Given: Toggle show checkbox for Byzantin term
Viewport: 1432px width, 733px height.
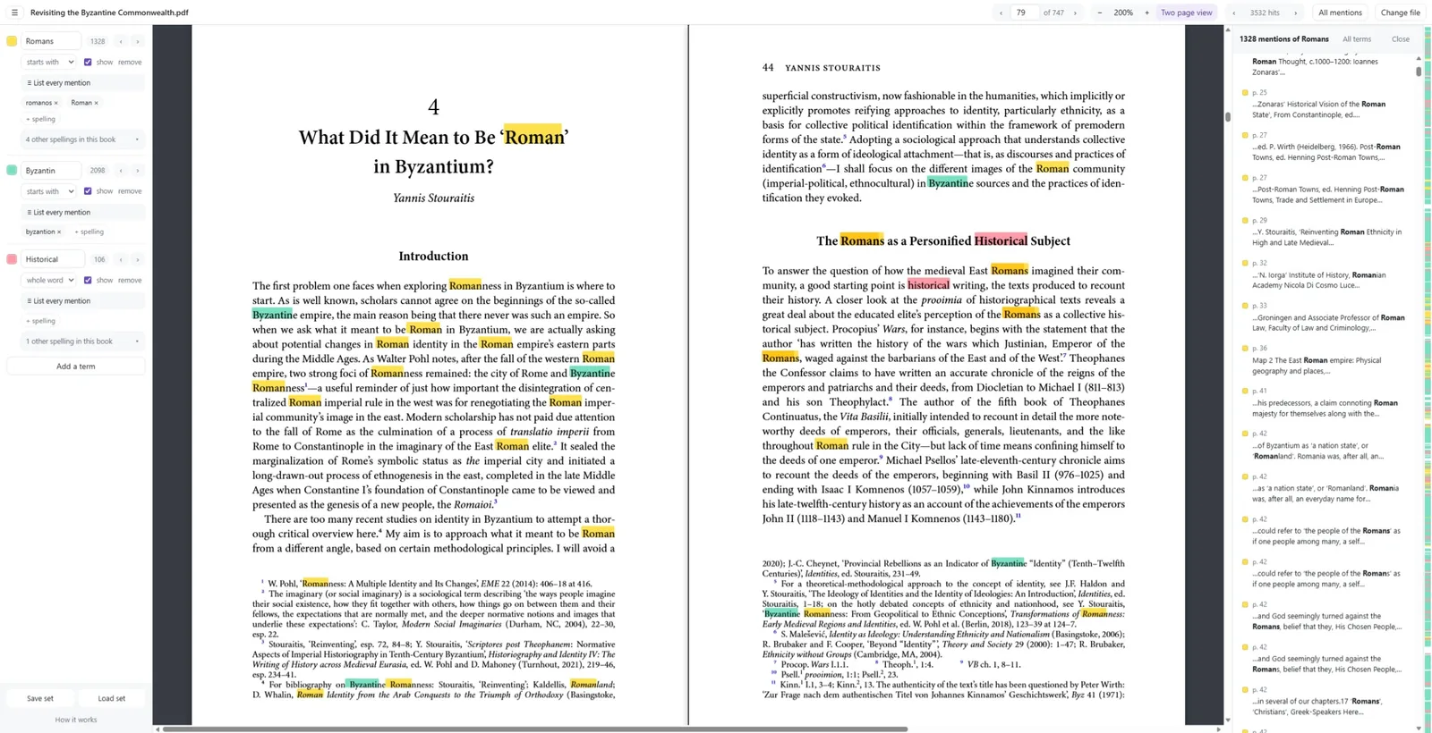Looking at the screenshot, I should 88,191.
